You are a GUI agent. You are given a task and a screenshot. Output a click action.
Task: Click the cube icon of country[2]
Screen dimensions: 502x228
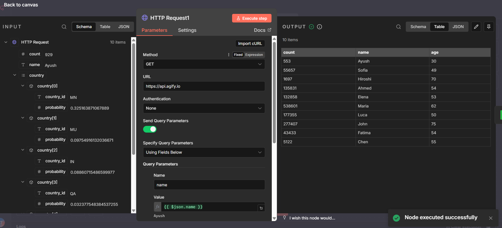pyautogui.click(x=31, y=150)
